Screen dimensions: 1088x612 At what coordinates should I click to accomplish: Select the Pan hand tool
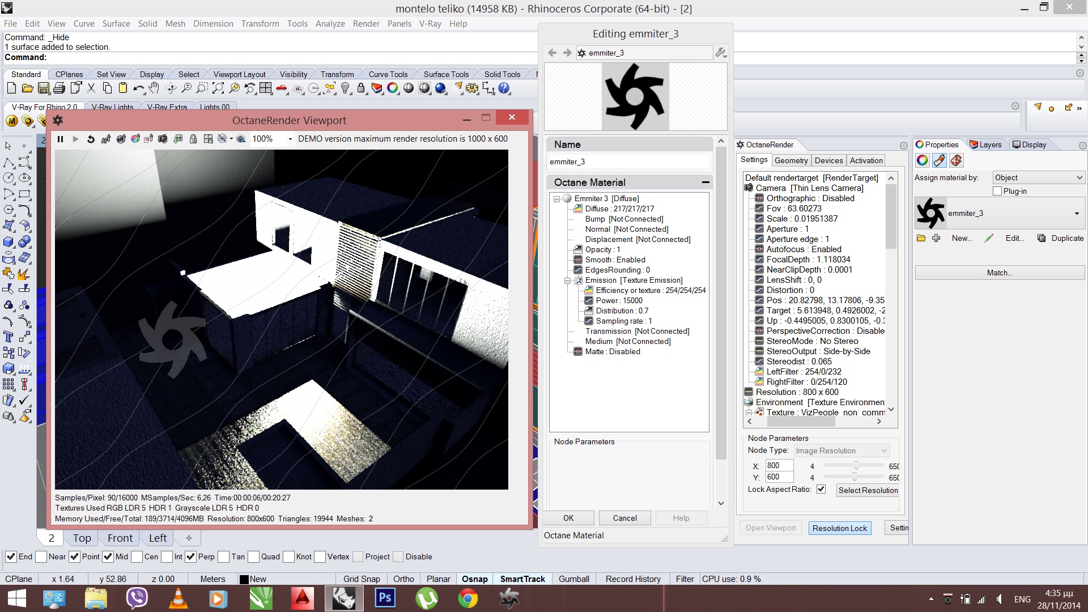coord(154,88)
